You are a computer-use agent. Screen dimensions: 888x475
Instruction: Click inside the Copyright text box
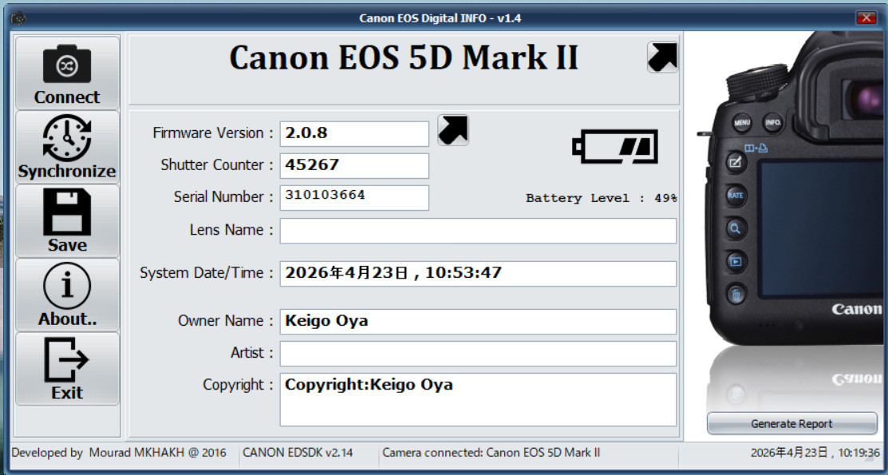[x=478, y=400]
